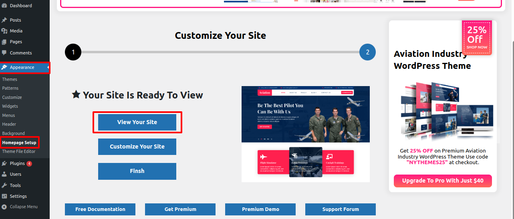Click Upgrade To Pro With Just $40

coord(443,181)
